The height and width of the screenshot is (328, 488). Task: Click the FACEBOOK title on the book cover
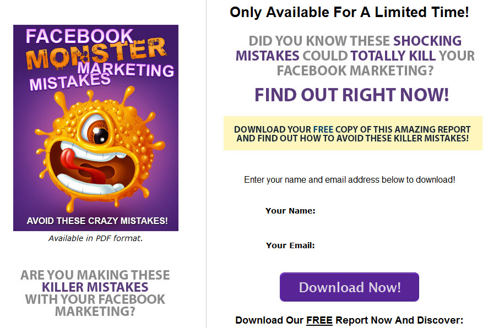point(79,36)
